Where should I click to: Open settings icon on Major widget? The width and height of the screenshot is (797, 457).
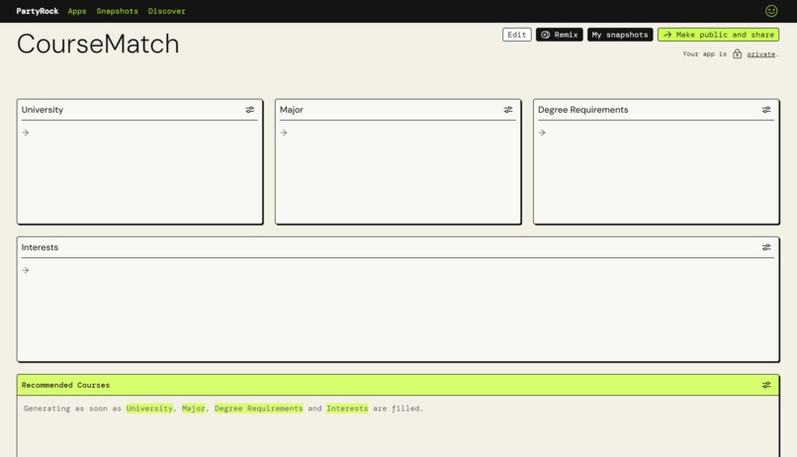508,110
